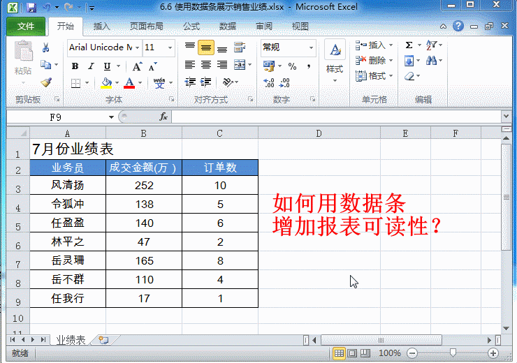Align text to bottom of cell
Image resolution: width=517 pixels, height=363 pixels.
[x=222, y=47]
